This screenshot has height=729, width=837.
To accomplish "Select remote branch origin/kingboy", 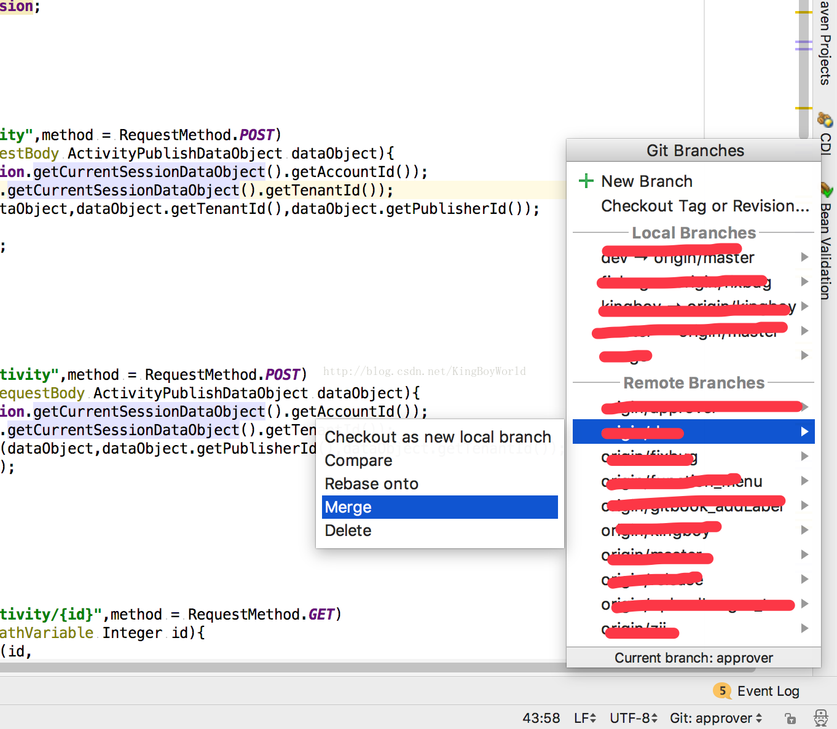I will coord(693,530).
